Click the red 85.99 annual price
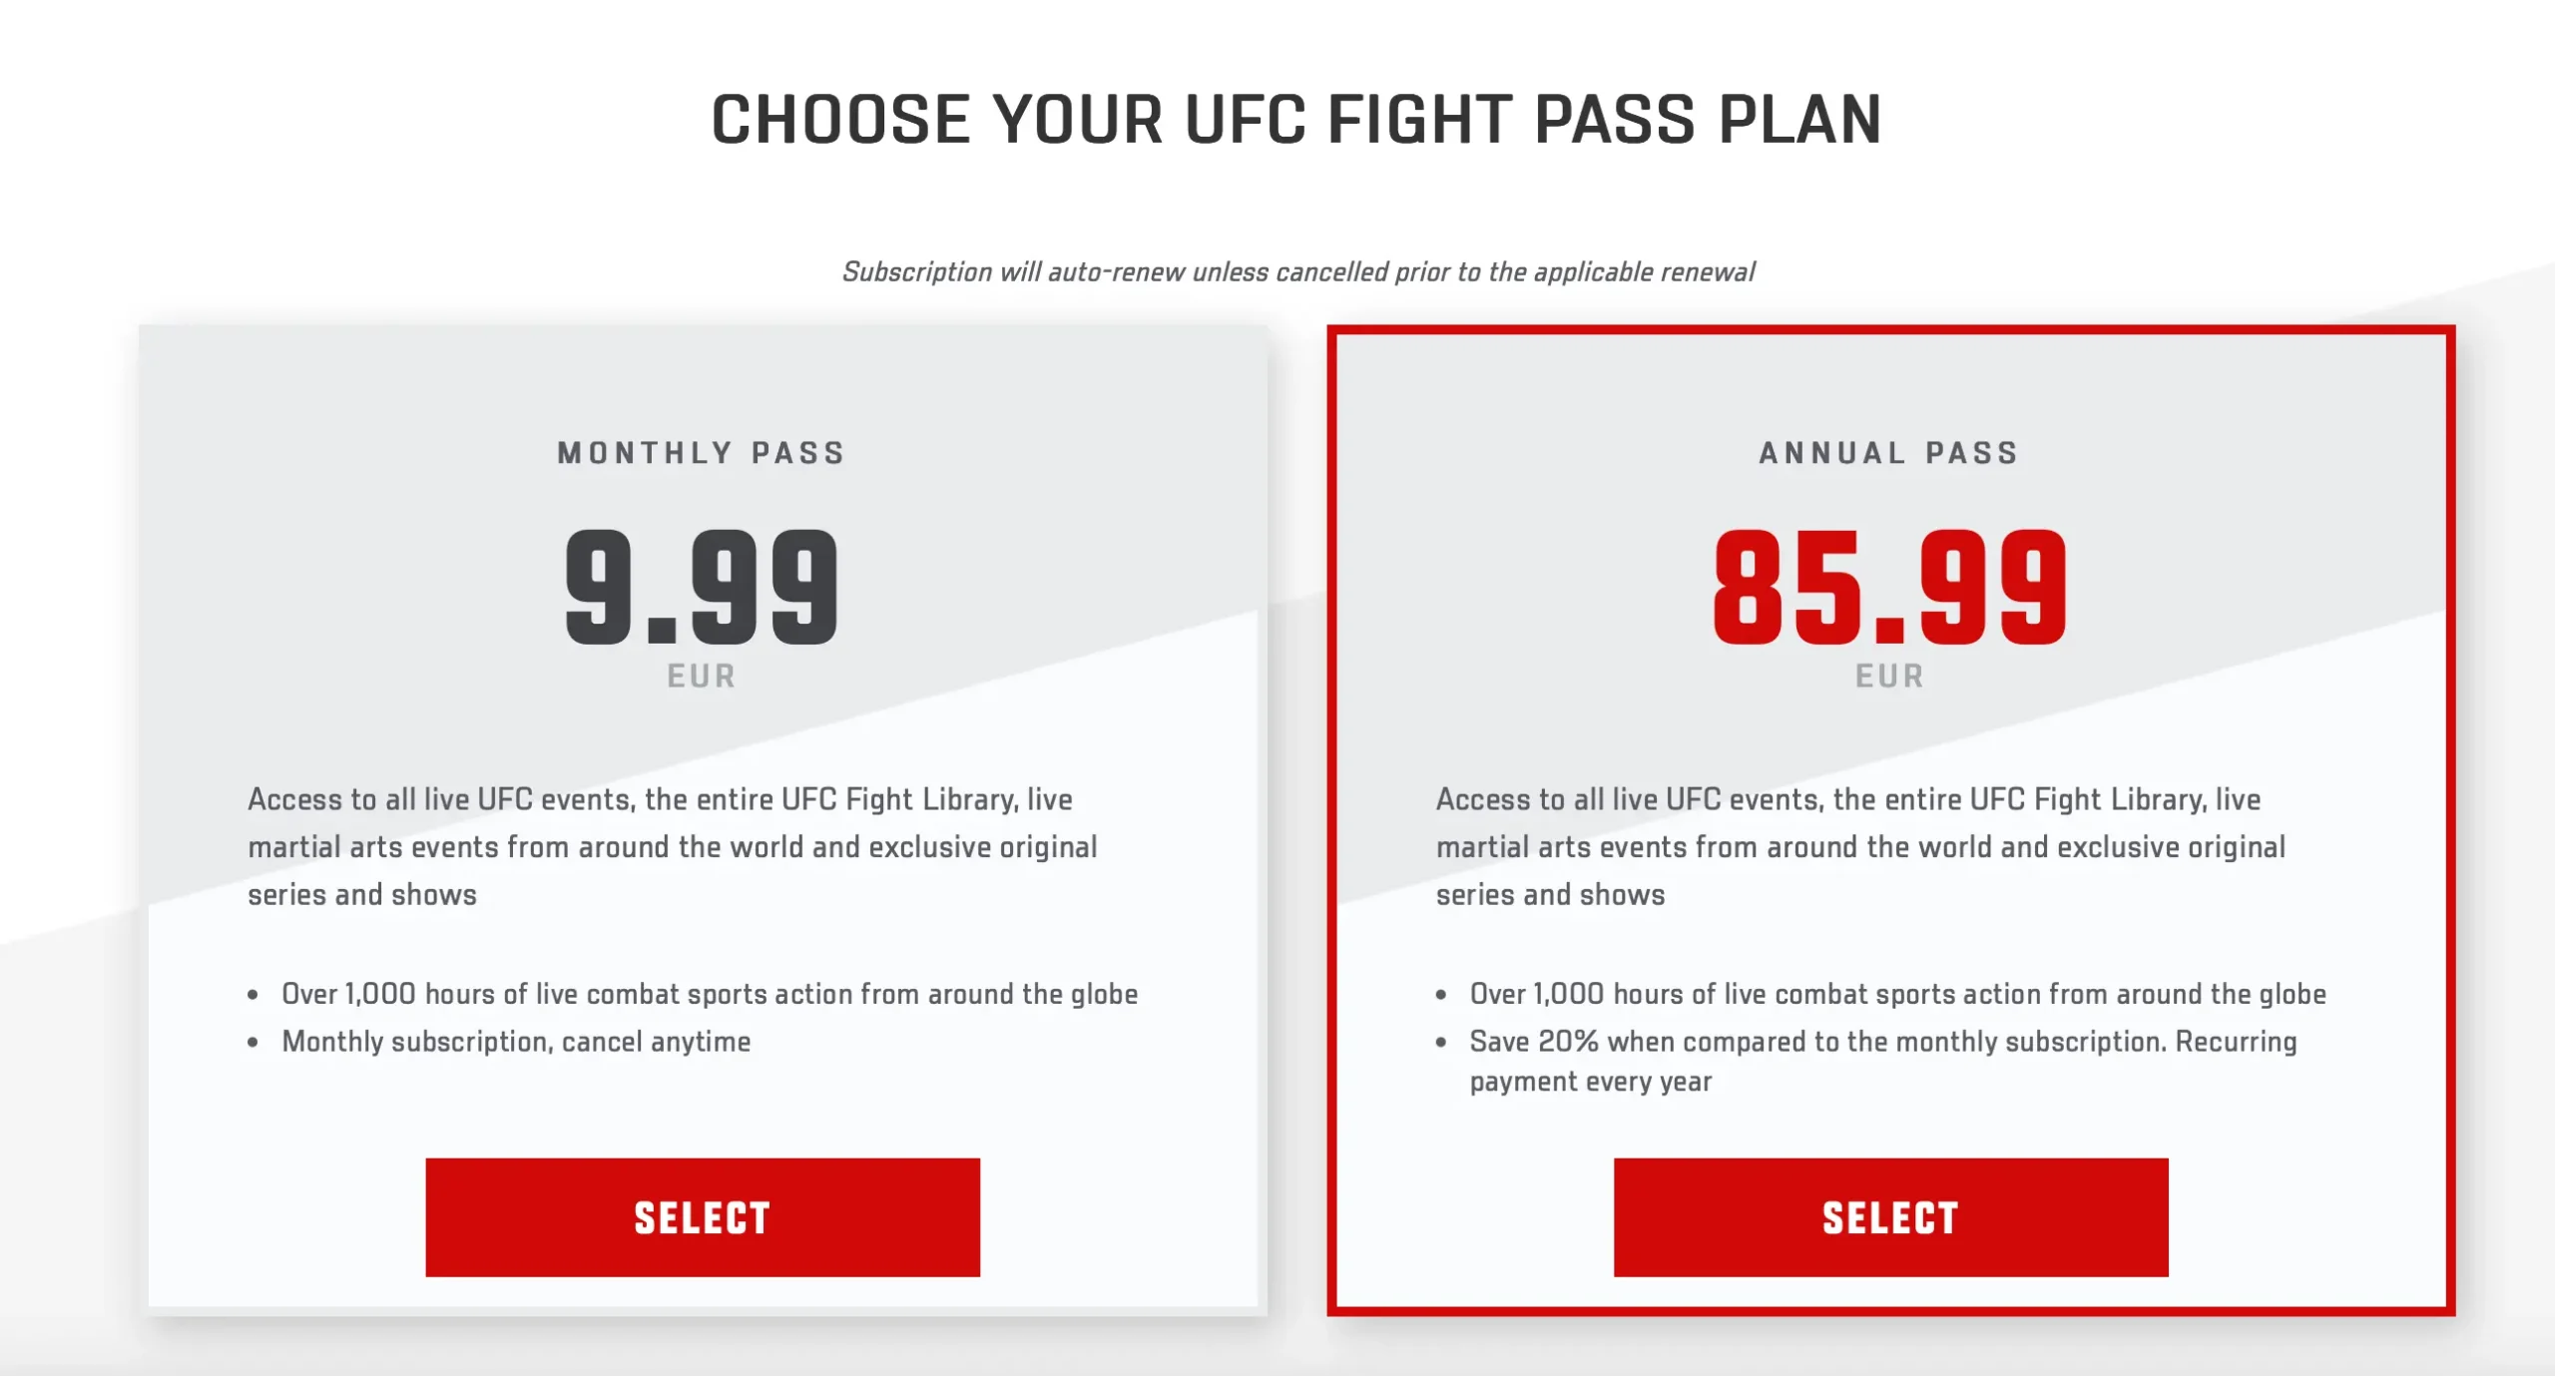 [1889, 587]
